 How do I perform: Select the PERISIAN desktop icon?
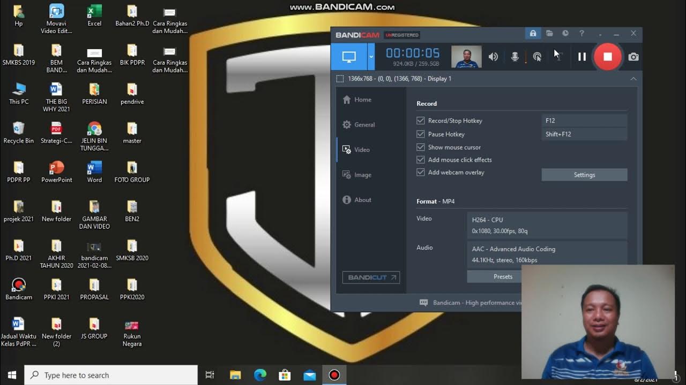pos(94,94)
